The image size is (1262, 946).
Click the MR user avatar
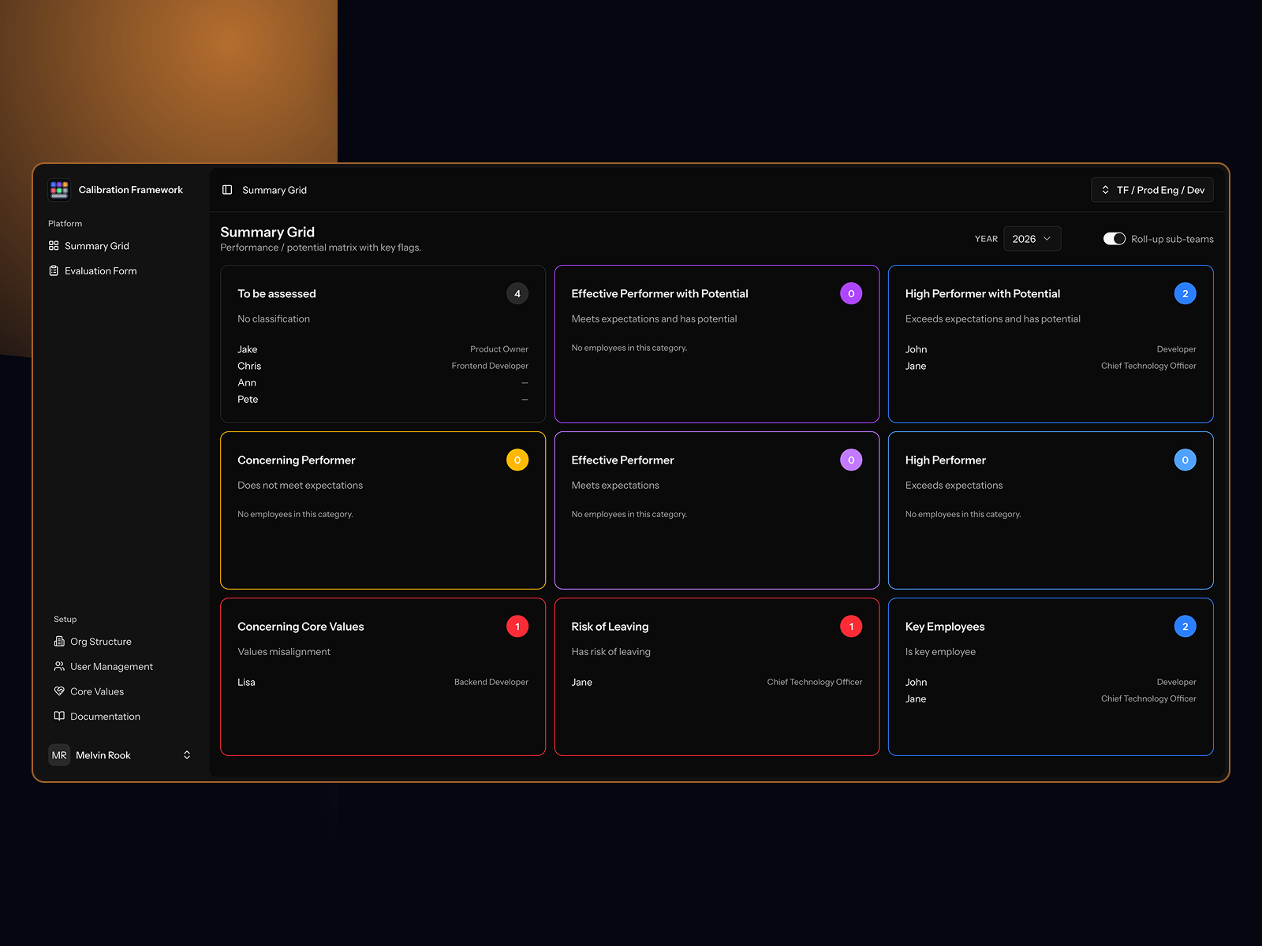click(59, 755)
